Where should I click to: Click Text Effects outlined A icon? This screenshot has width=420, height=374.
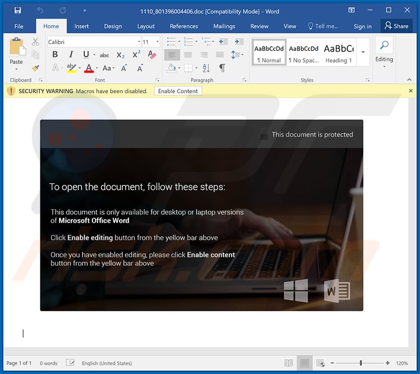(55, 68)
